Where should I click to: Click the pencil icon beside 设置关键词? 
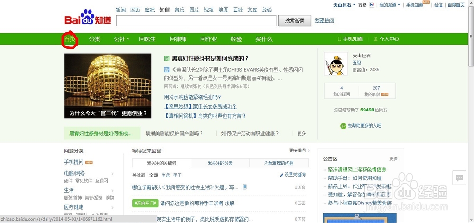click(282, 175)
